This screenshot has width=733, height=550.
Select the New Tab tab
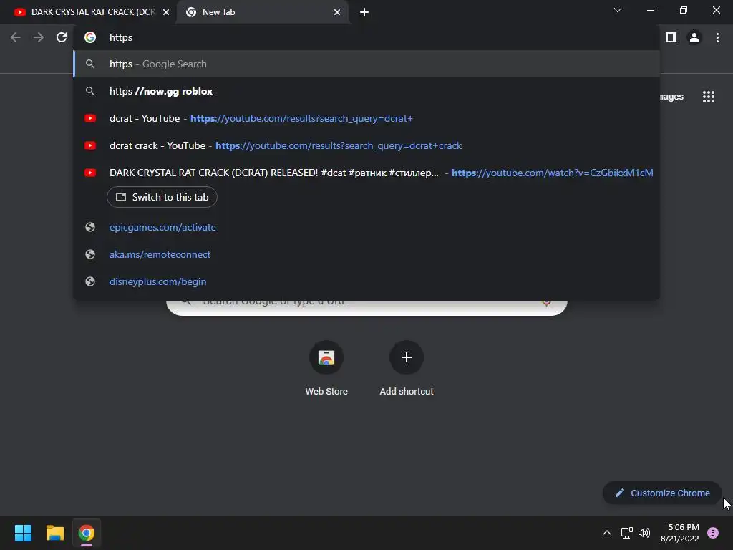[x=262, y=12]
